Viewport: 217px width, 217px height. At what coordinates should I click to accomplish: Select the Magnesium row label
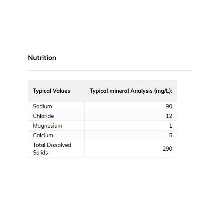(x=47, y=126)
